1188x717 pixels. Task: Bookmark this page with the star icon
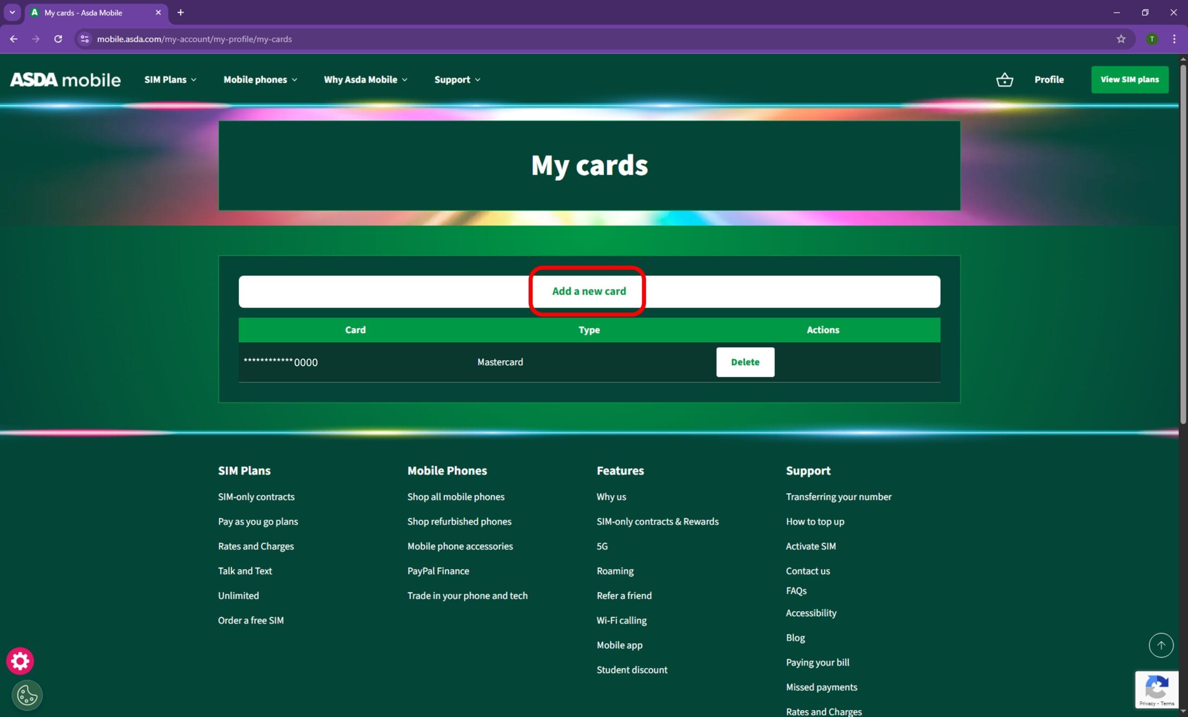[x=1121, y=39]
